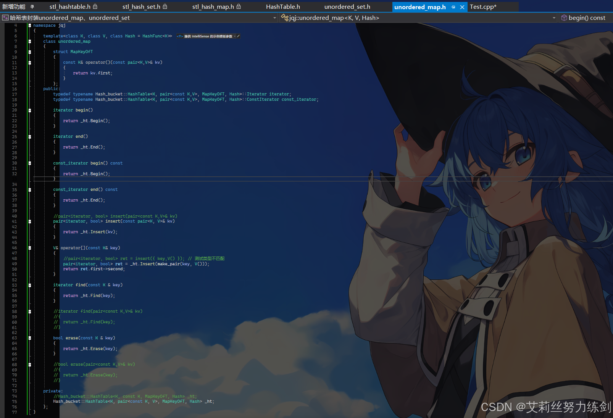Click the Iterator iterator typedef line

click(x=172, y=94)
